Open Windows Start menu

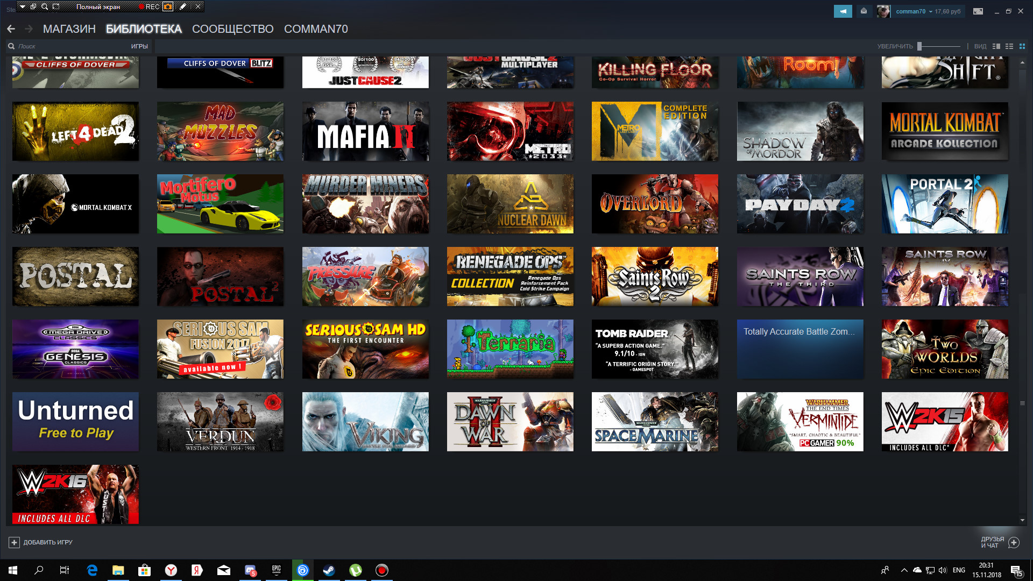coord(13,570)
